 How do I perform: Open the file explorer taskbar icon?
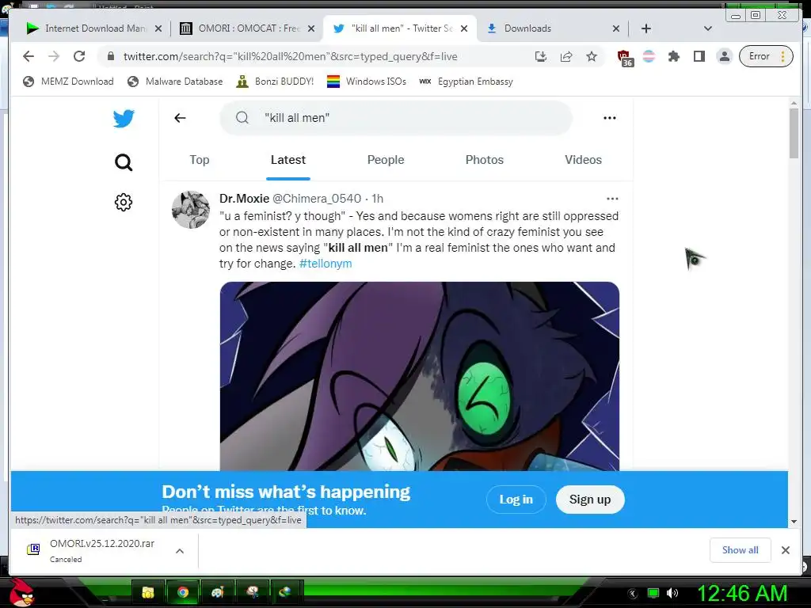pos(148,592)
